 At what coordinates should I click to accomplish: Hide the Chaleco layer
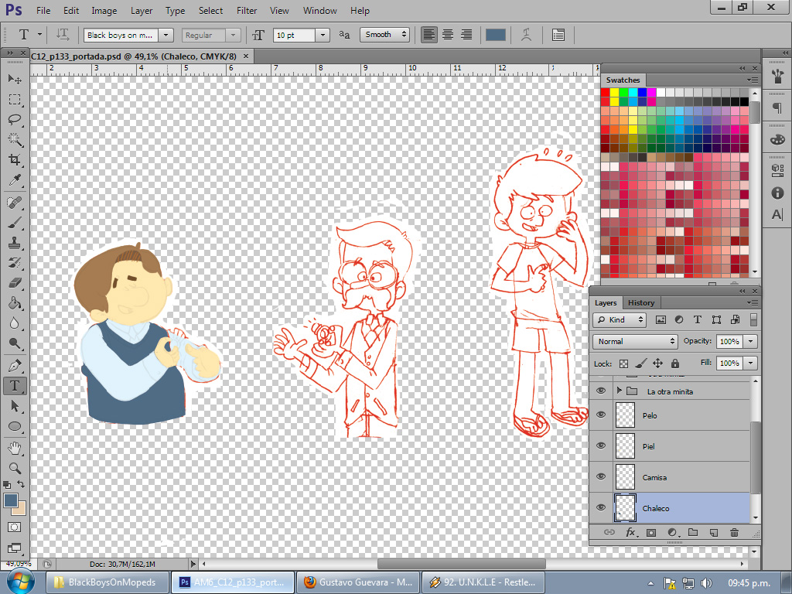pyautogui.click(x=600, y=507)
